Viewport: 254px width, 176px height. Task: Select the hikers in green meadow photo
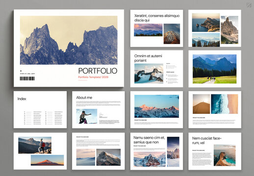pyautogui.click(x=215, y=69)
